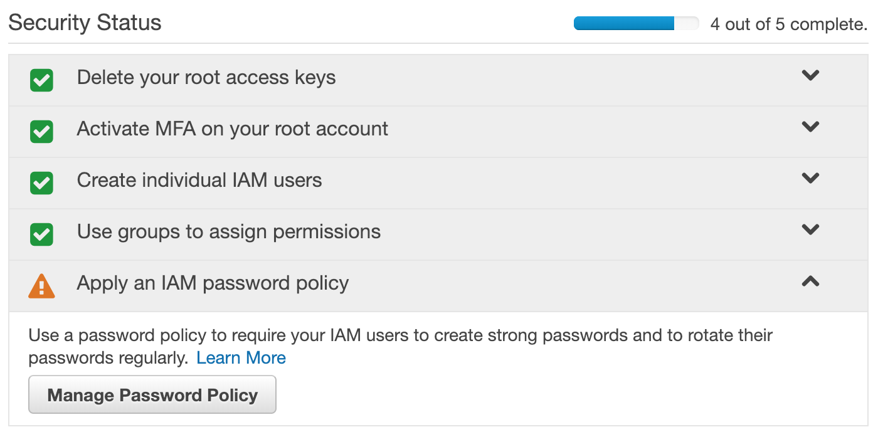Expand the Create individual IAM users chevron

[810, 178]
